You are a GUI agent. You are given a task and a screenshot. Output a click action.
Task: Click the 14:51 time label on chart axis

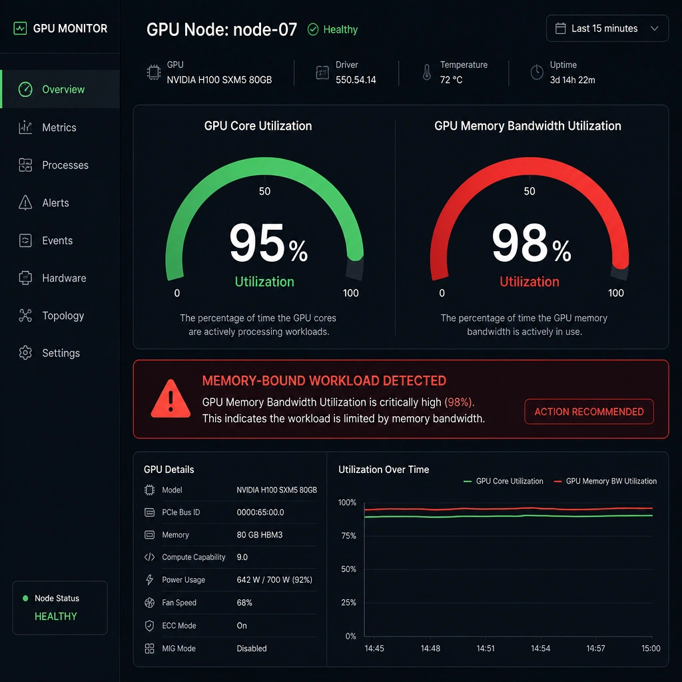[x=486, y=649]
